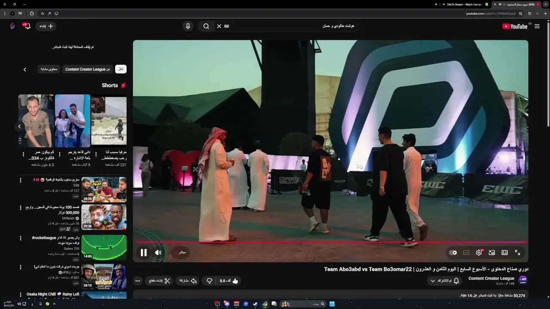Viewport: 550px width, 309px height.
Task: Reload the page with the refresh icon
Action: 529,13
